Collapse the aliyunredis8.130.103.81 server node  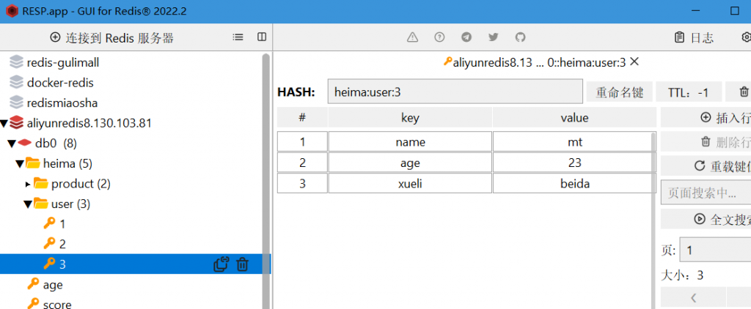pos(4,123)
